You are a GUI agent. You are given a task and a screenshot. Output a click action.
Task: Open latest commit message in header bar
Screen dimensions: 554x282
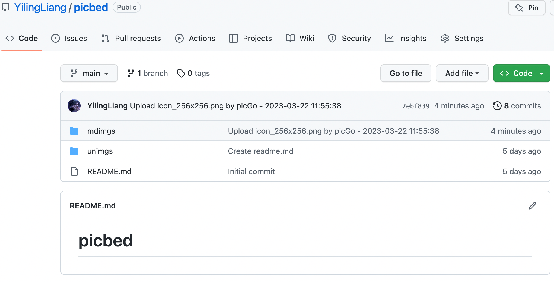pos(235,106)
